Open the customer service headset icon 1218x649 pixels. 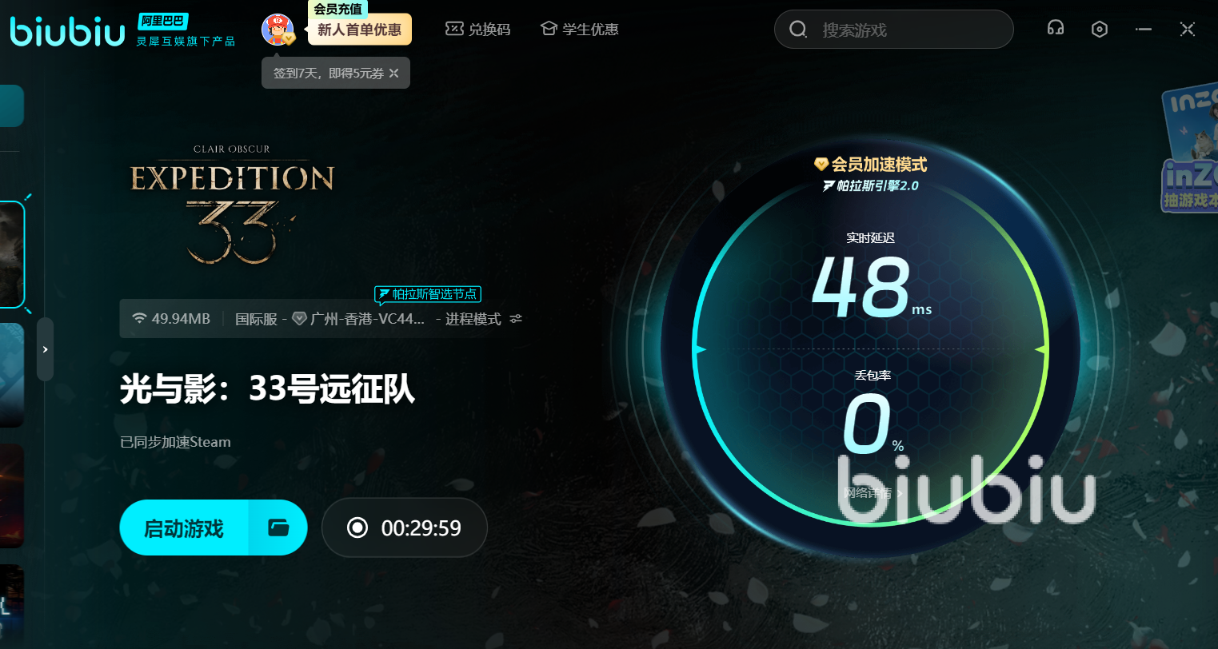click(1056, 29)
